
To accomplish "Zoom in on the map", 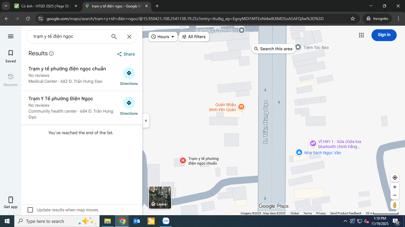I will click(x=395, y=187).
